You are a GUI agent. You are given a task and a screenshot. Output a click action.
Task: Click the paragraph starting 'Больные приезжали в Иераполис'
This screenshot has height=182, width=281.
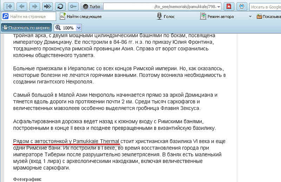119,75
